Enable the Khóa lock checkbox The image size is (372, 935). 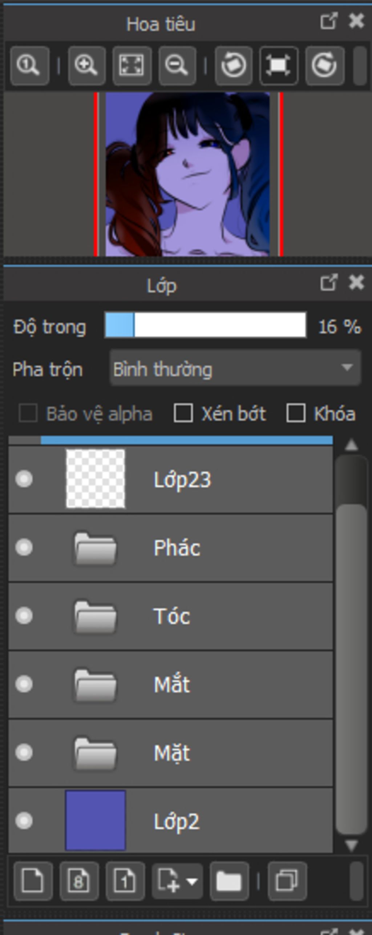[295, 413]
